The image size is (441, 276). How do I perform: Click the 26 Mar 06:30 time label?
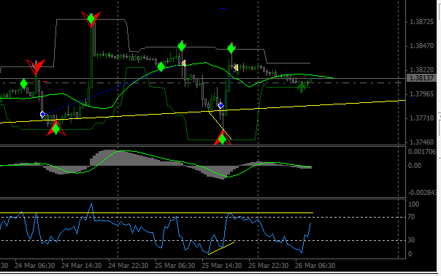coord(315,266)
